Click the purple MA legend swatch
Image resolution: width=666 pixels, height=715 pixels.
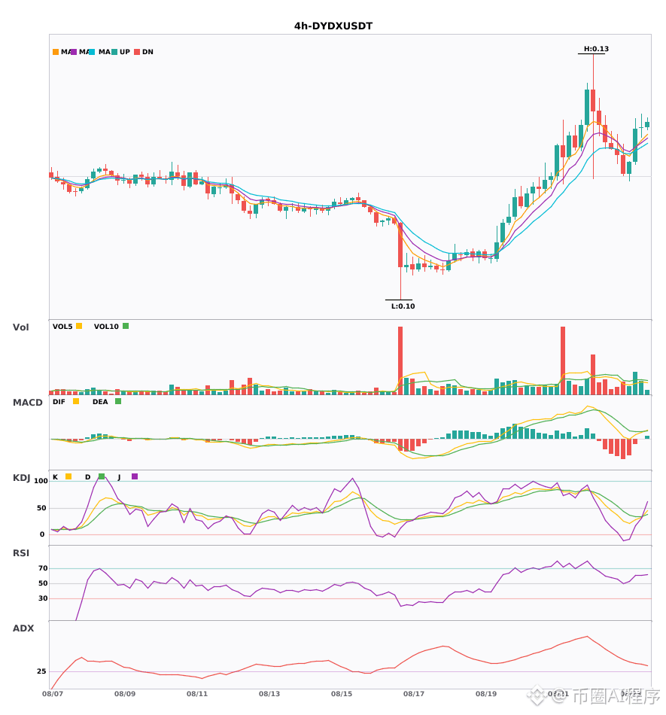click(74, 52)
